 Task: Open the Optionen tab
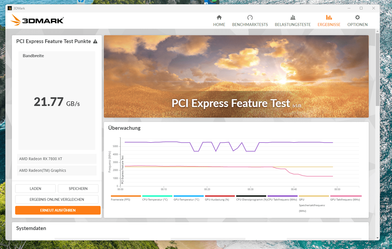(357, 21)
